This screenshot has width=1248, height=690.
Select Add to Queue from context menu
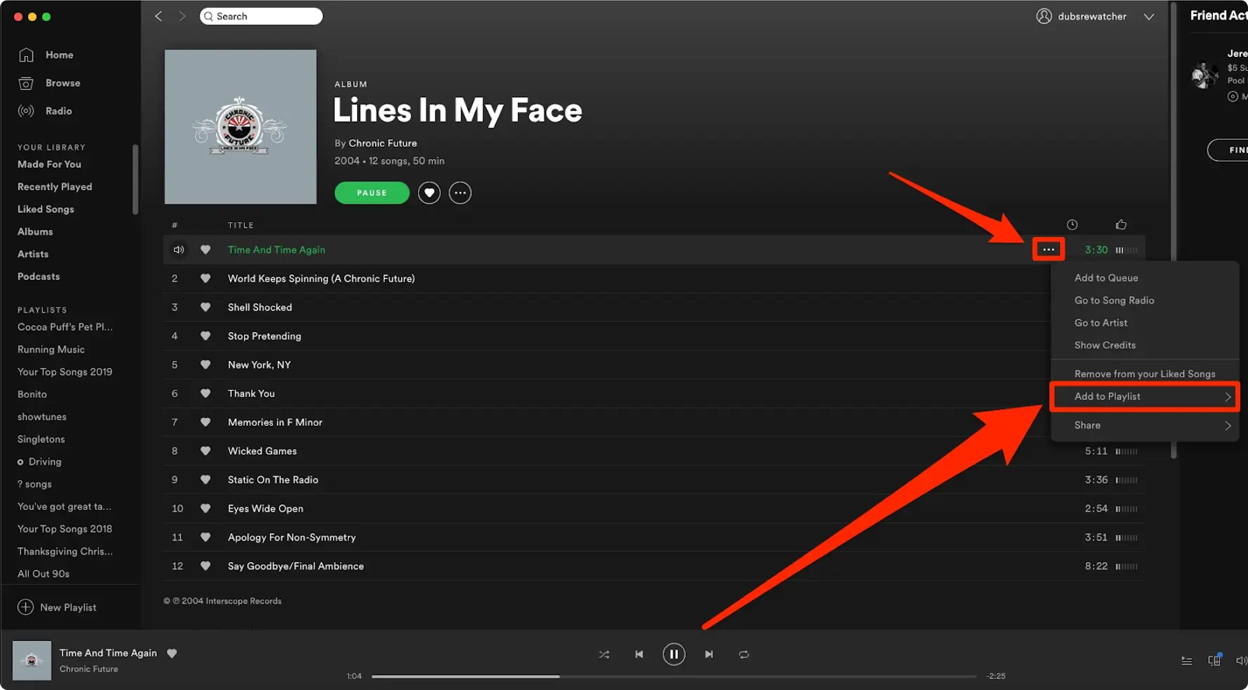[1106, 278]
